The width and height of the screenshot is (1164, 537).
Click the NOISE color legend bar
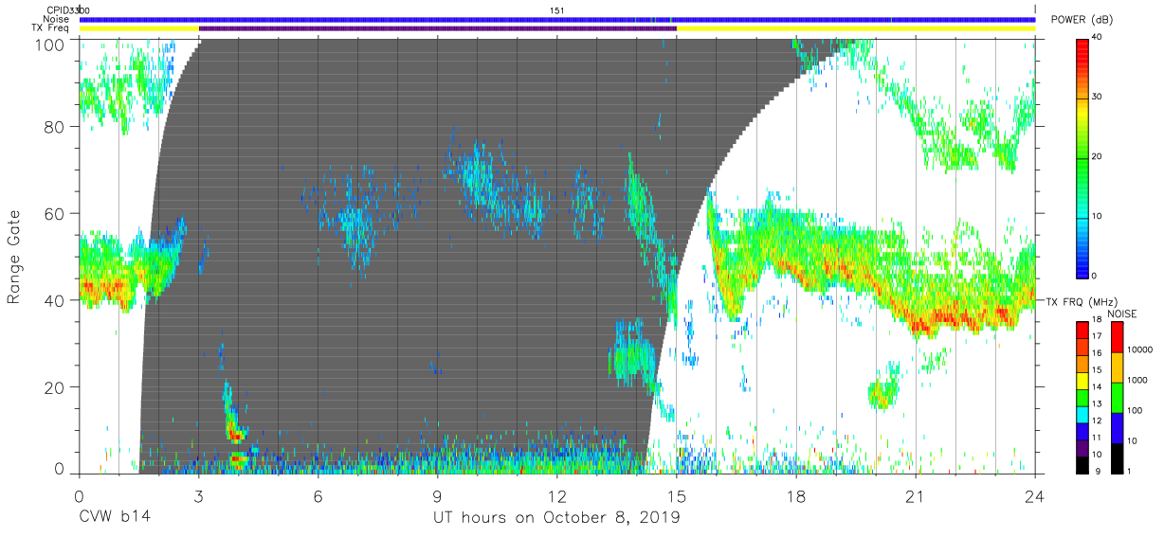pyautogui.click(x=1117, y=397)
